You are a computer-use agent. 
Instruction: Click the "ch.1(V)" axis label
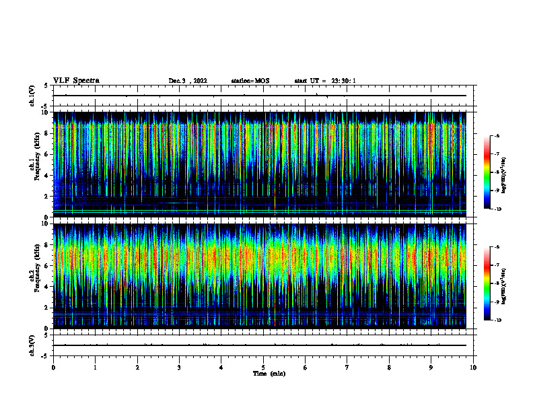pos(32,96)
